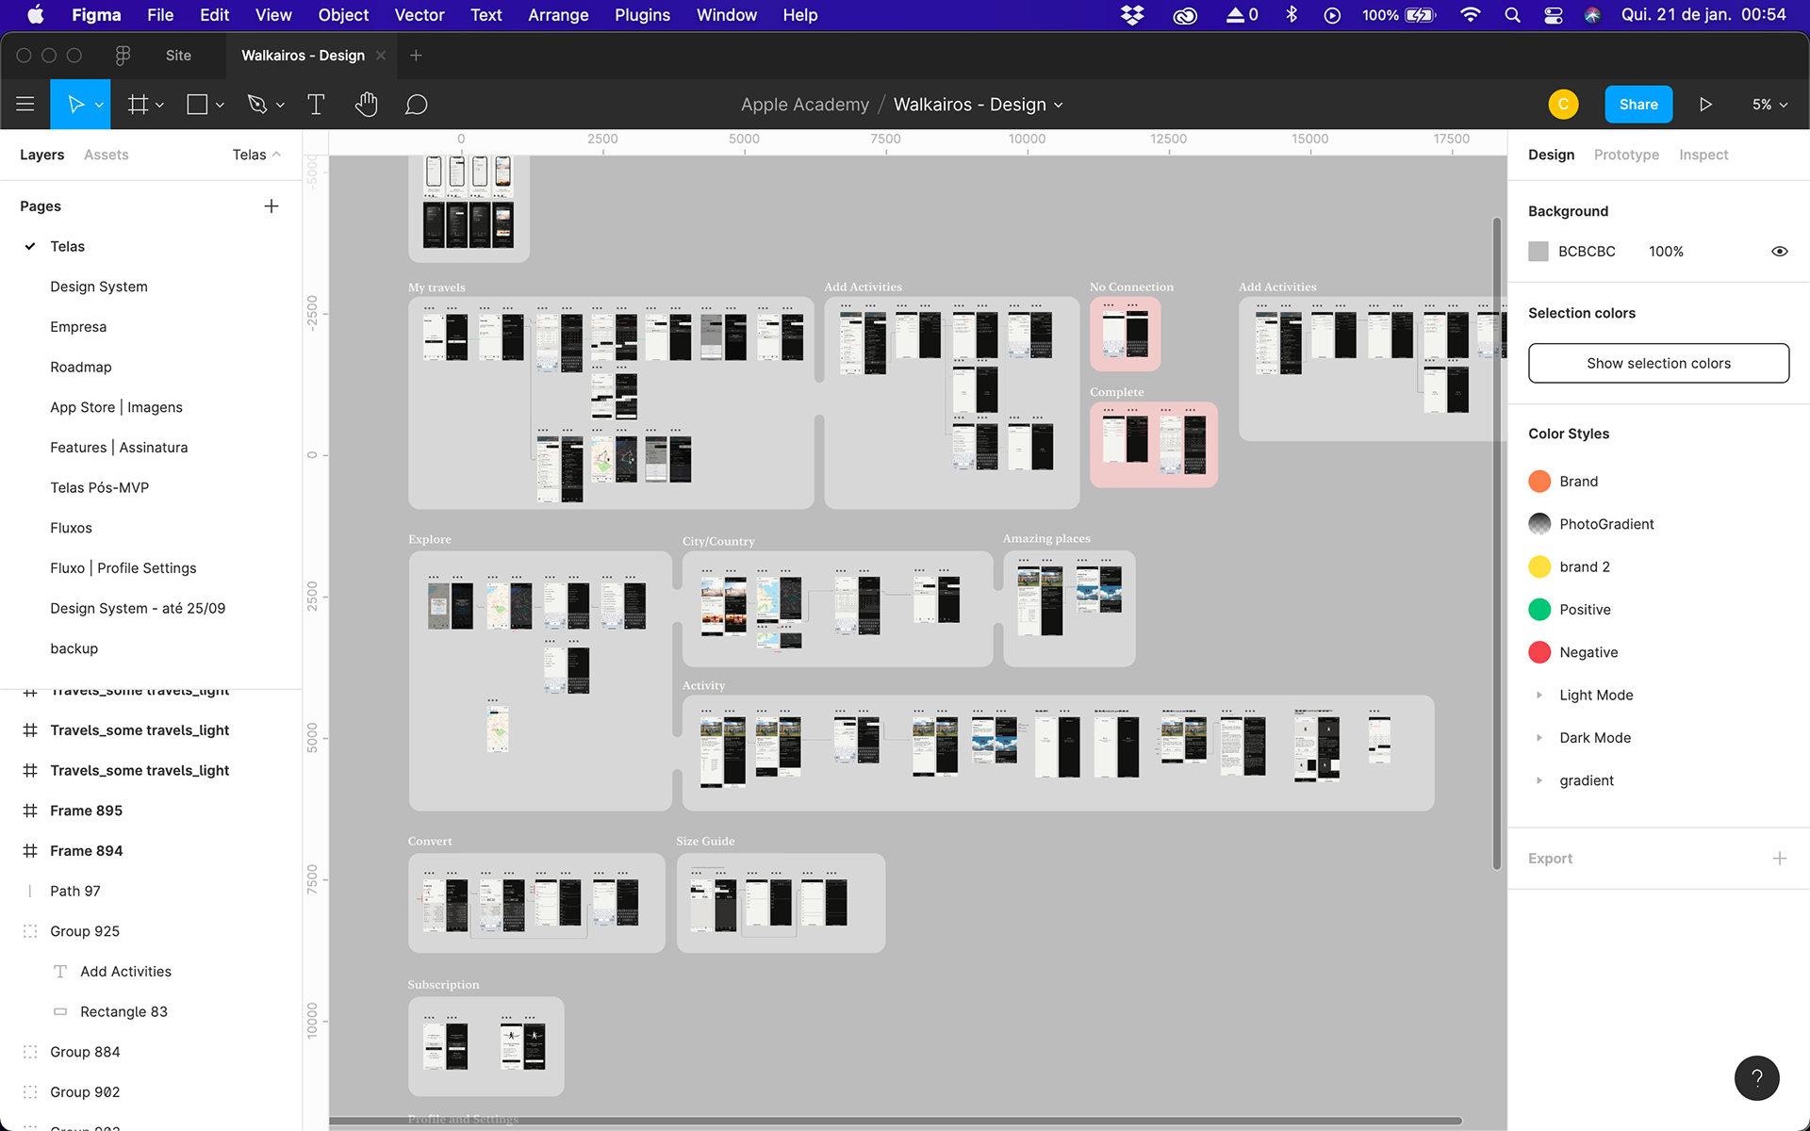
Task: Select the Rectangle shape tool
Action: point(197,105)
